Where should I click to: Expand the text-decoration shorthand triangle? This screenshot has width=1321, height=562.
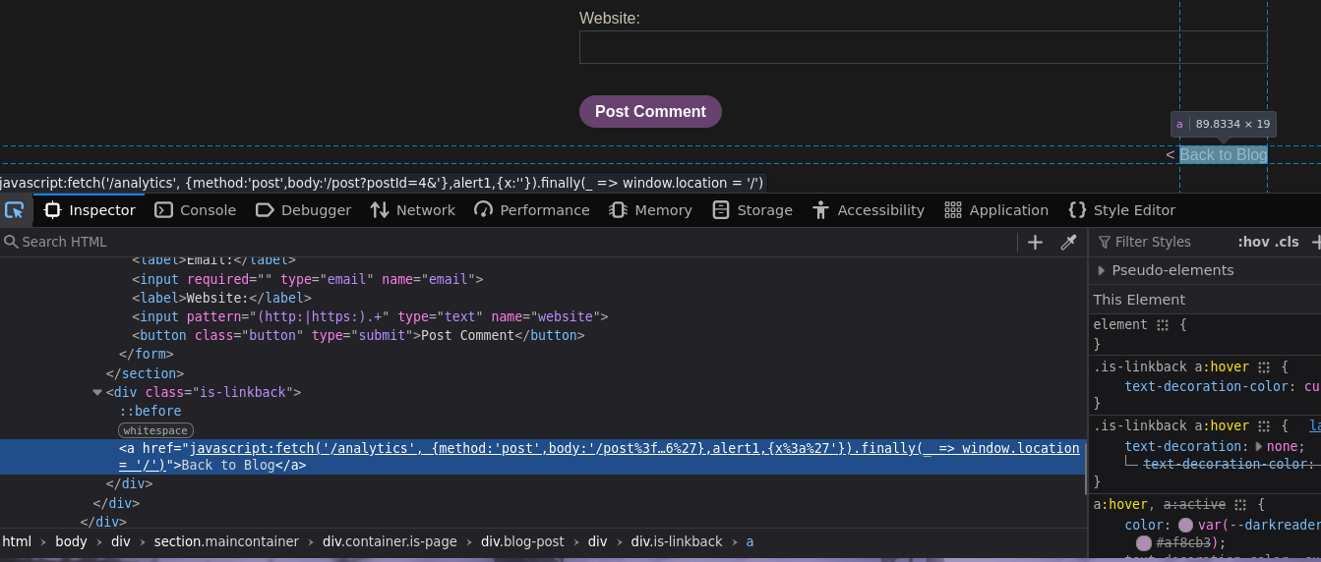coord(1259,446)
